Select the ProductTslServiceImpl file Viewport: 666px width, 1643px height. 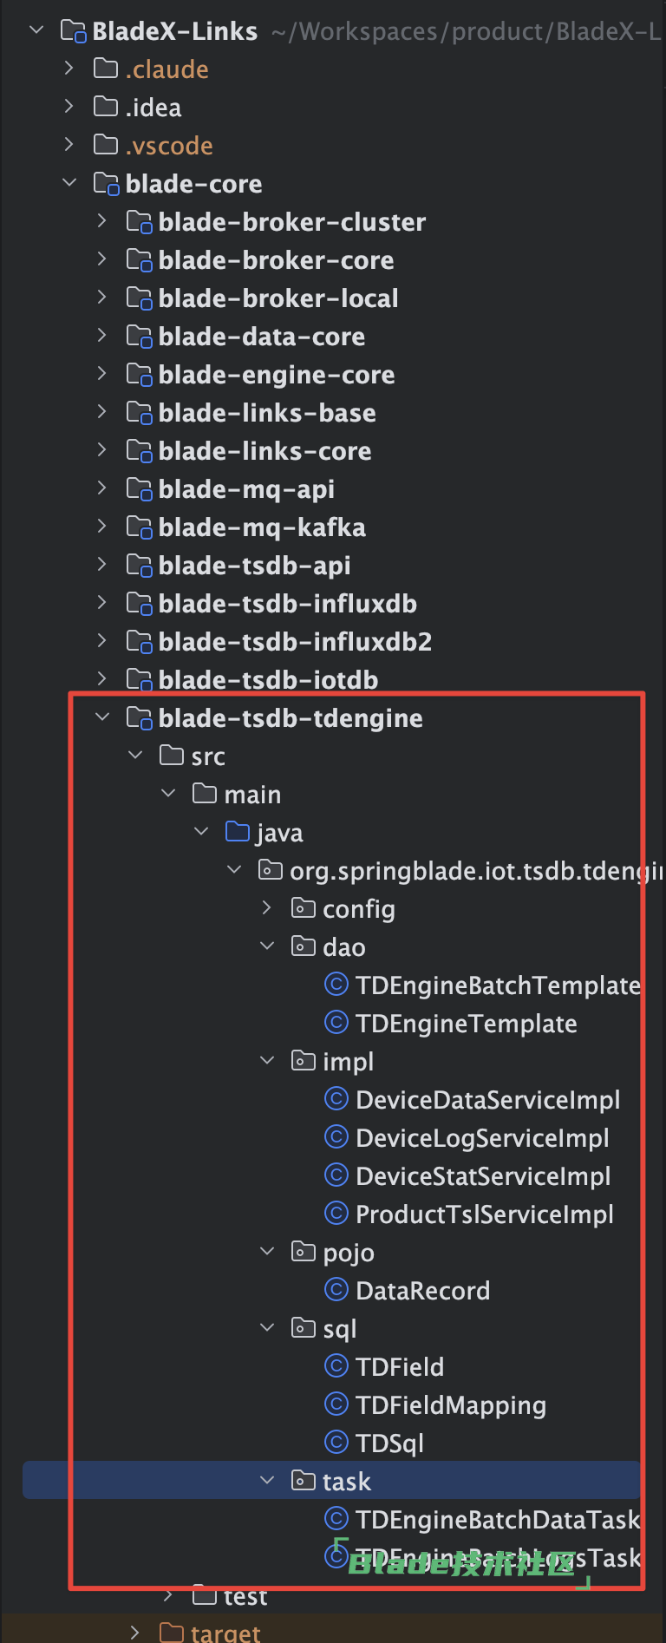(x=484, y=1214)
